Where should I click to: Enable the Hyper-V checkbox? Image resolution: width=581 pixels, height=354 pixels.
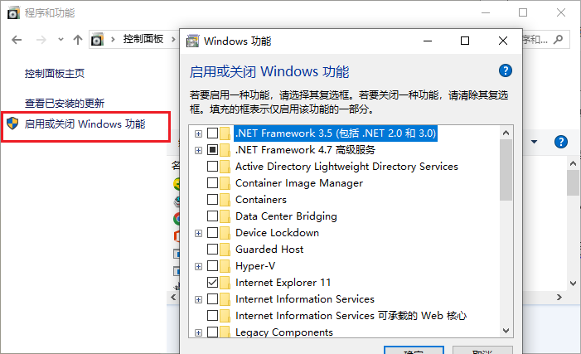click(x=212, y=266)
